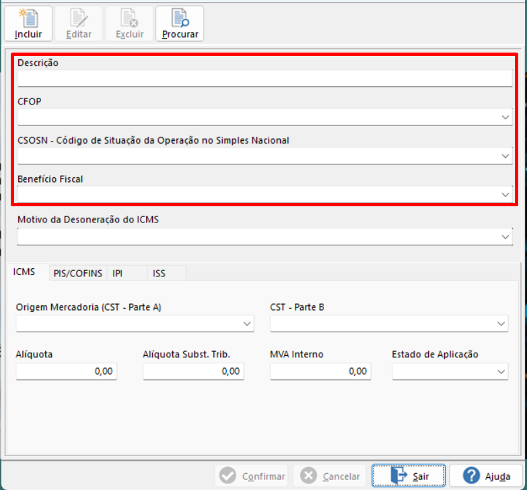Screen dimensions: 527x490
Task: Switch to the PIS/COFINS tab
Action: [x=78, y=273]
